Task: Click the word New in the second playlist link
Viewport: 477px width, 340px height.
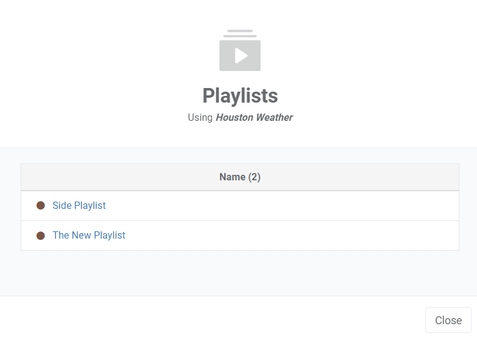Action: pos(81,236)
